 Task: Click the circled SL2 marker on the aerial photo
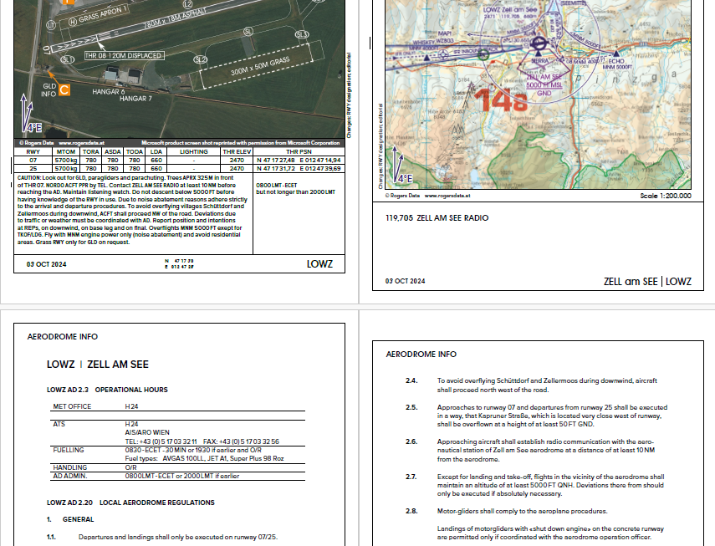click(x=200, y=59)
